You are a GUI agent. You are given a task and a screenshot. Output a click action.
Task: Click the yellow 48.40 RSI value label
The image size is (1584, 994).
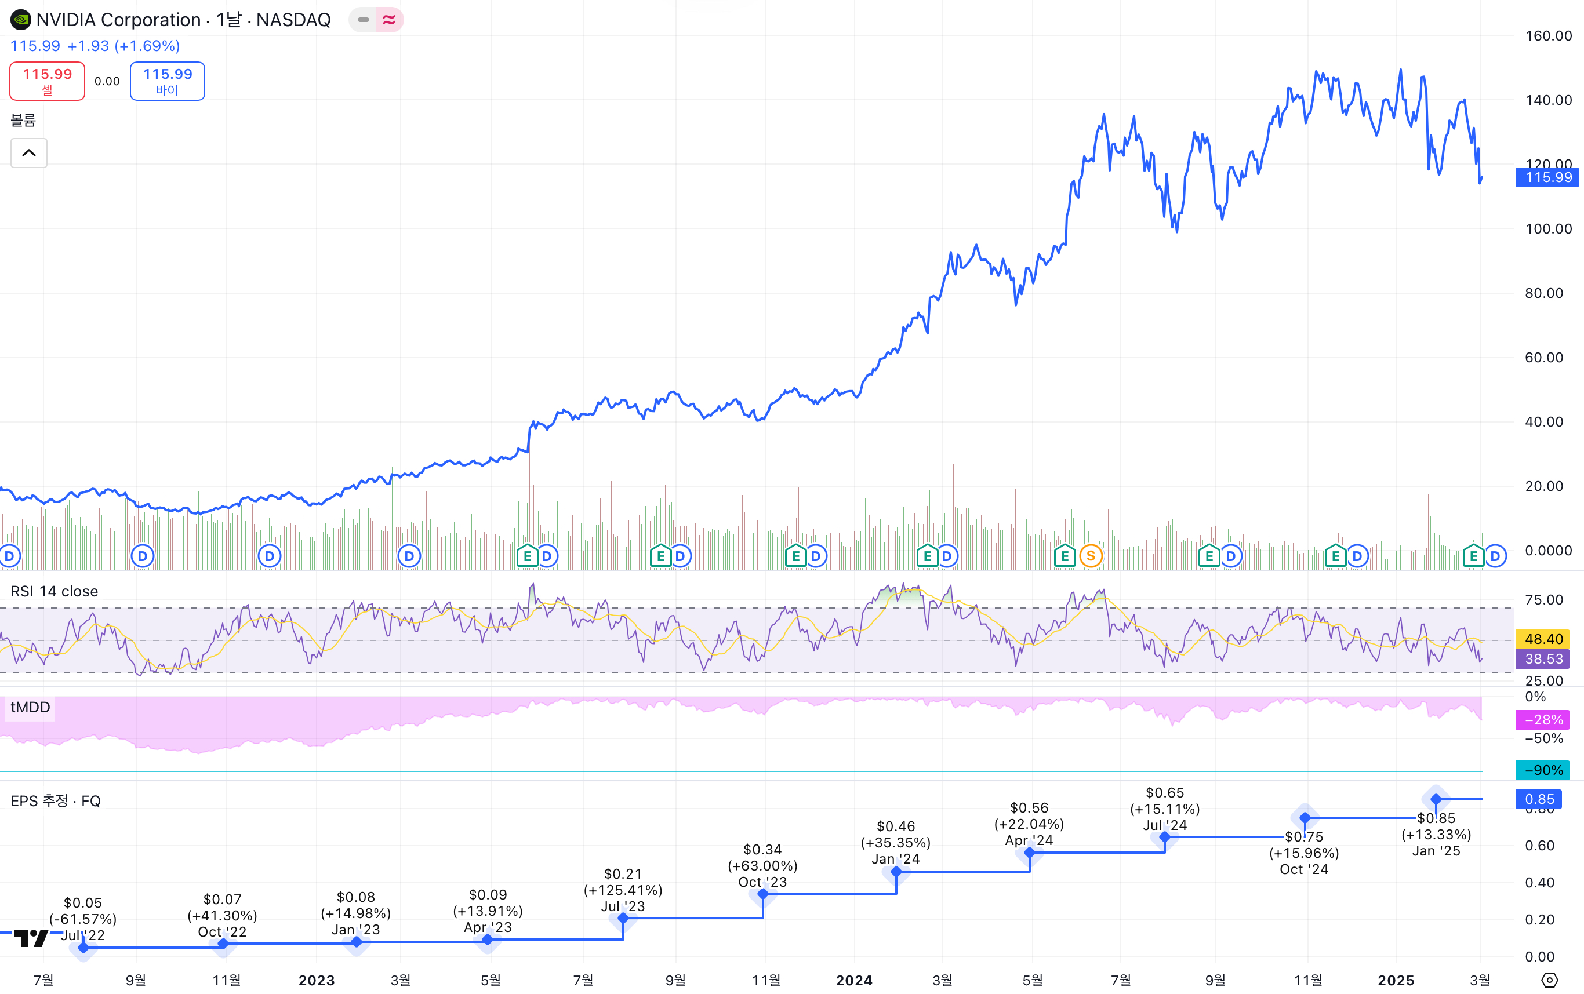pos(1543,639)
